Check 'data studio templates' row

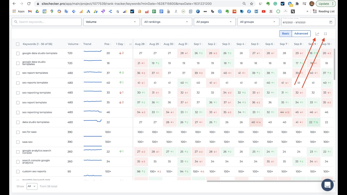18,122
